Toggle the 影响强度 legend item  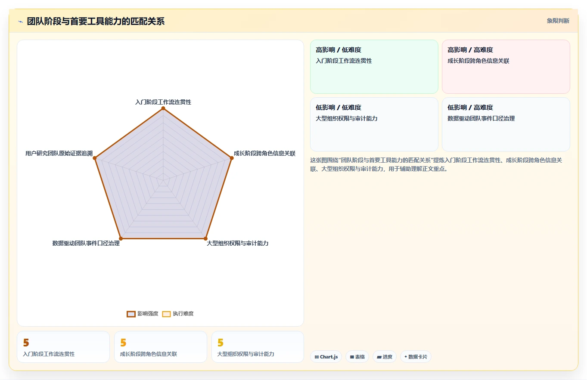pos(143,314)
